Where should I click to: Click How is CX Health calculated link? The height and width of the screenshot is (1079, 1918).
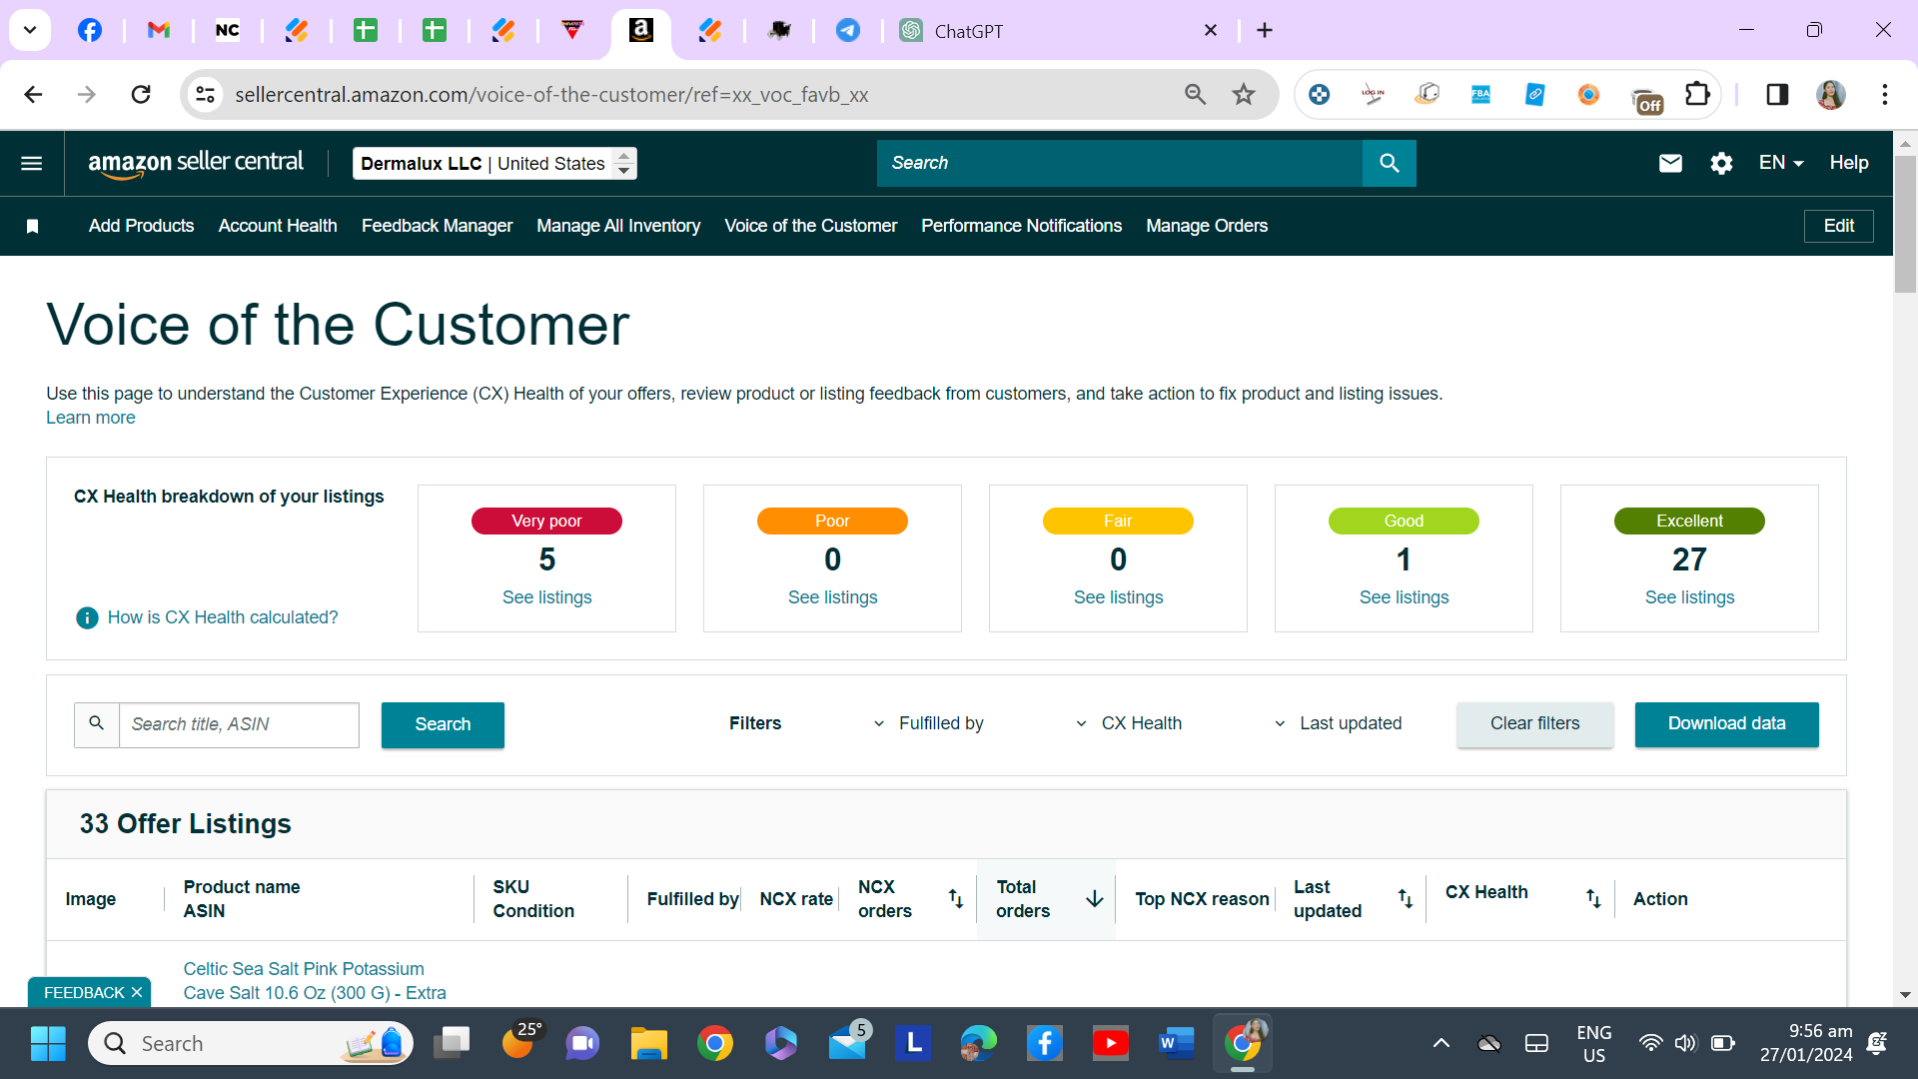click(223, 617)
